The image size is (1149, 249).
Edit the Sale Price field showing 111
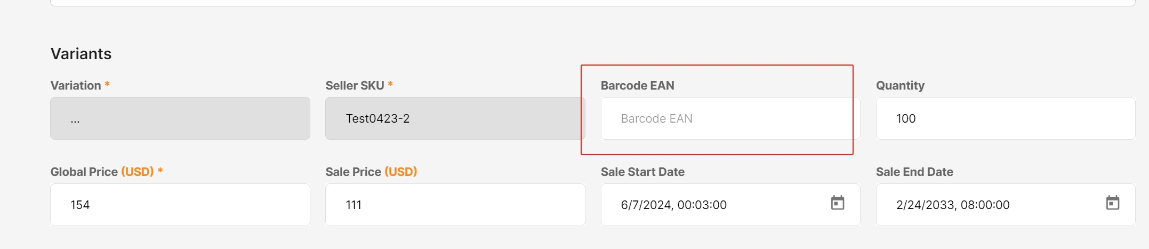455,205
